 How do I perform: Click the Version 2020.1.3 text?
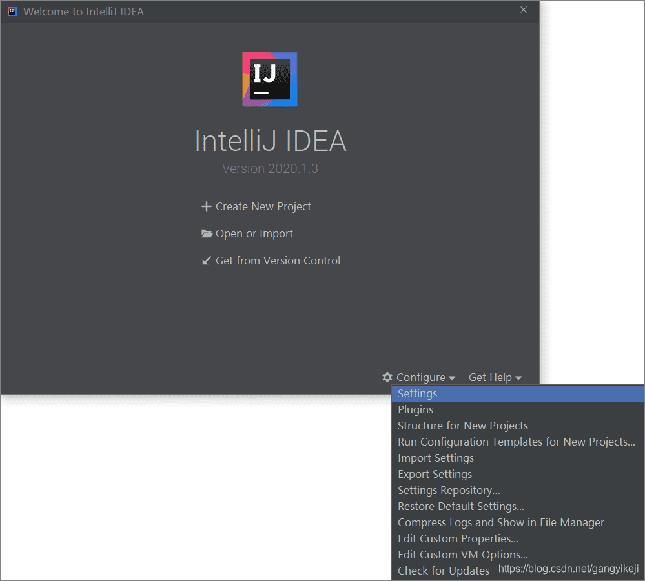coord(270,168)
